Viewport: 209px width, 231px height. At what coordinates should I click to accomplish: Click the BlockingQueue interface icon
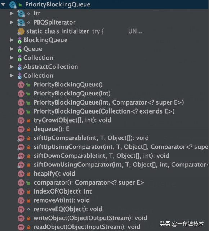[x=19, y=40]
